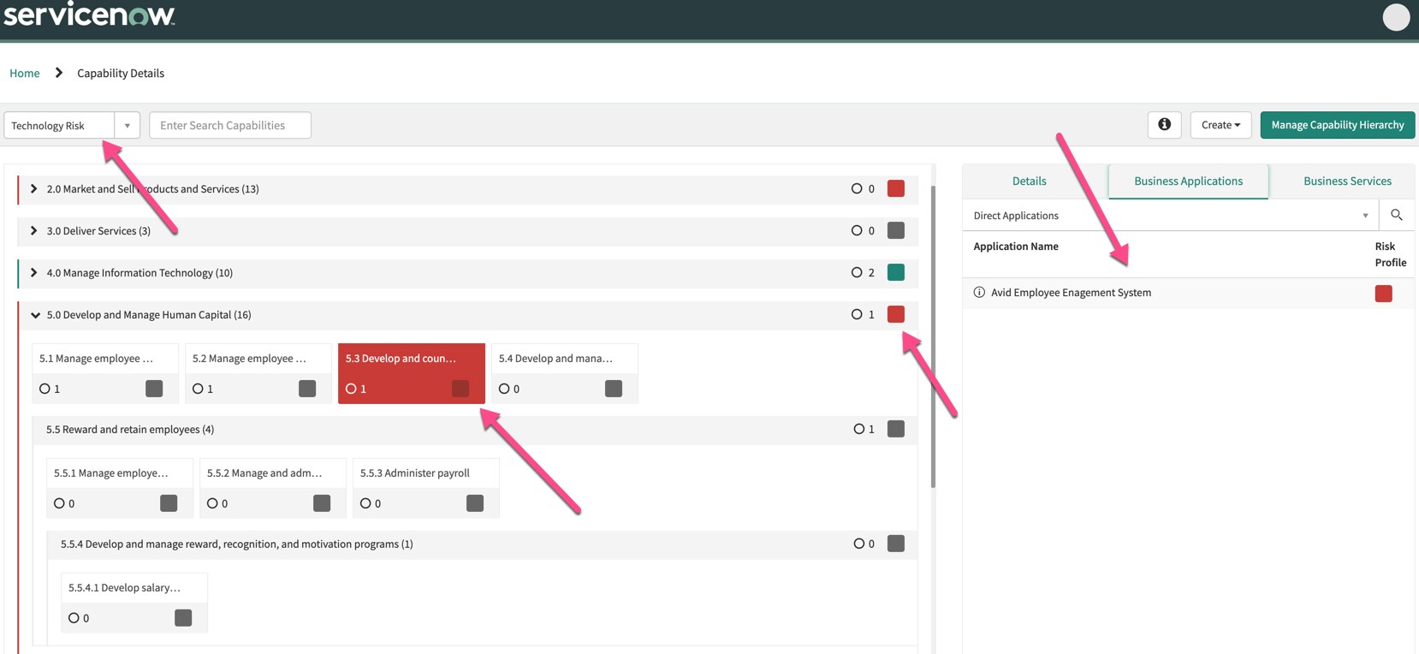Select the 5.1 Manage employee card
The width and height of the screenshot is (1419, 654).
(x=105, y=373)
